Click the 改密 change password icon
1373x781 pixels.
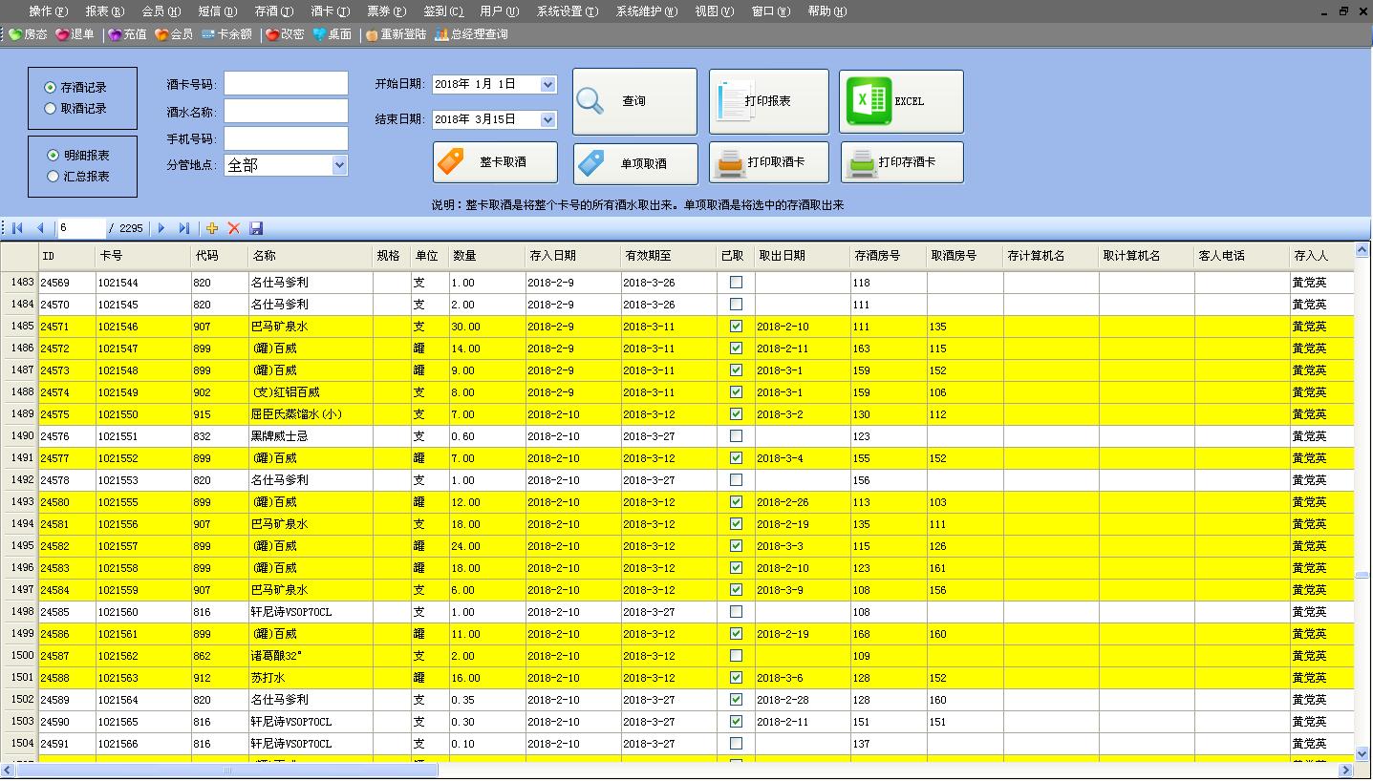click(284, 34)
